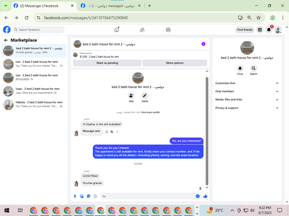Click the Add people icon in chat
The width and height of the screenshot is (289, 216).
131,96
